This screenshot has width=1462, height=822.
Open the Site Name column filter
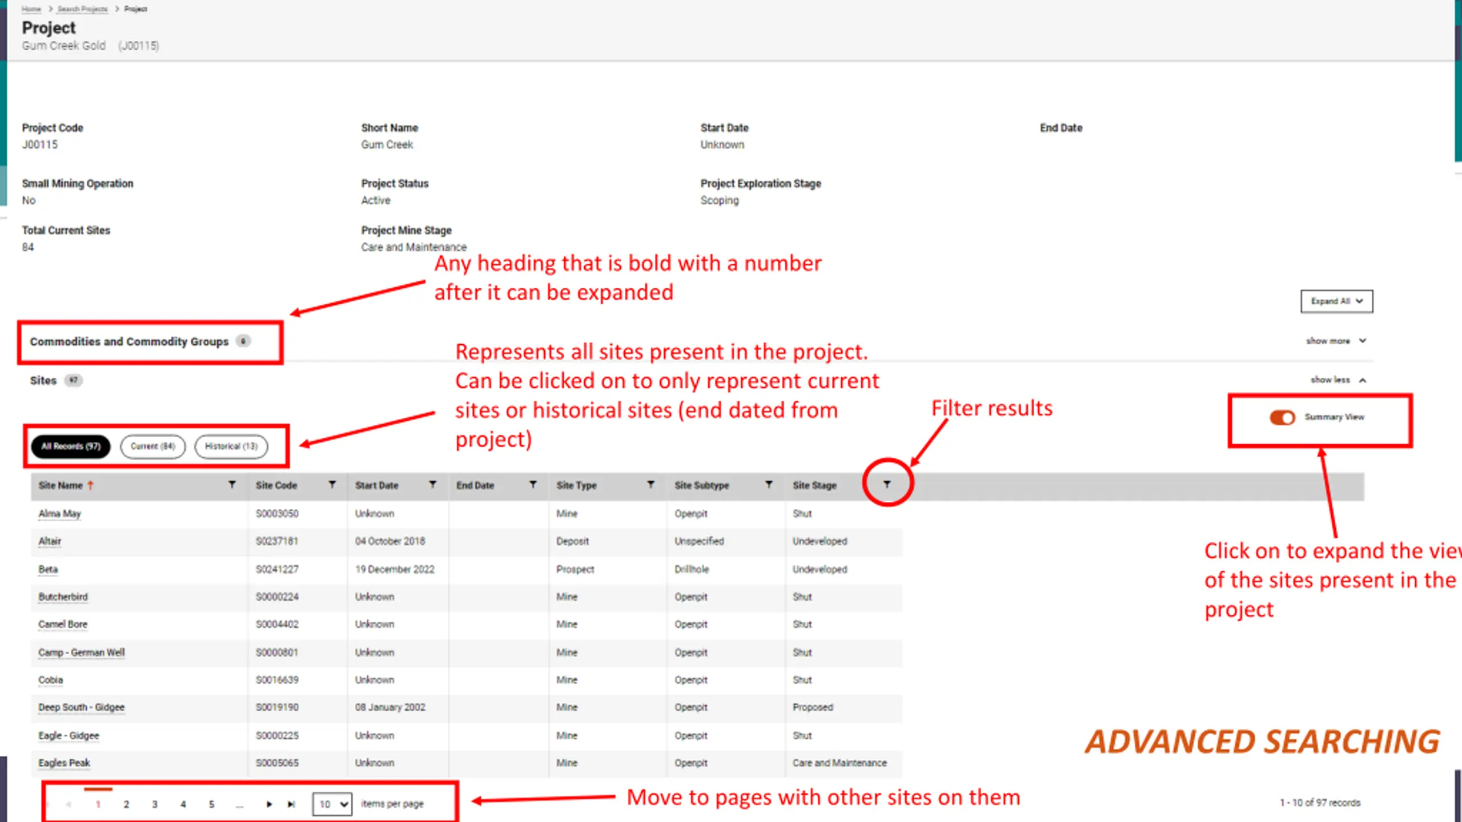coord(232,485)
